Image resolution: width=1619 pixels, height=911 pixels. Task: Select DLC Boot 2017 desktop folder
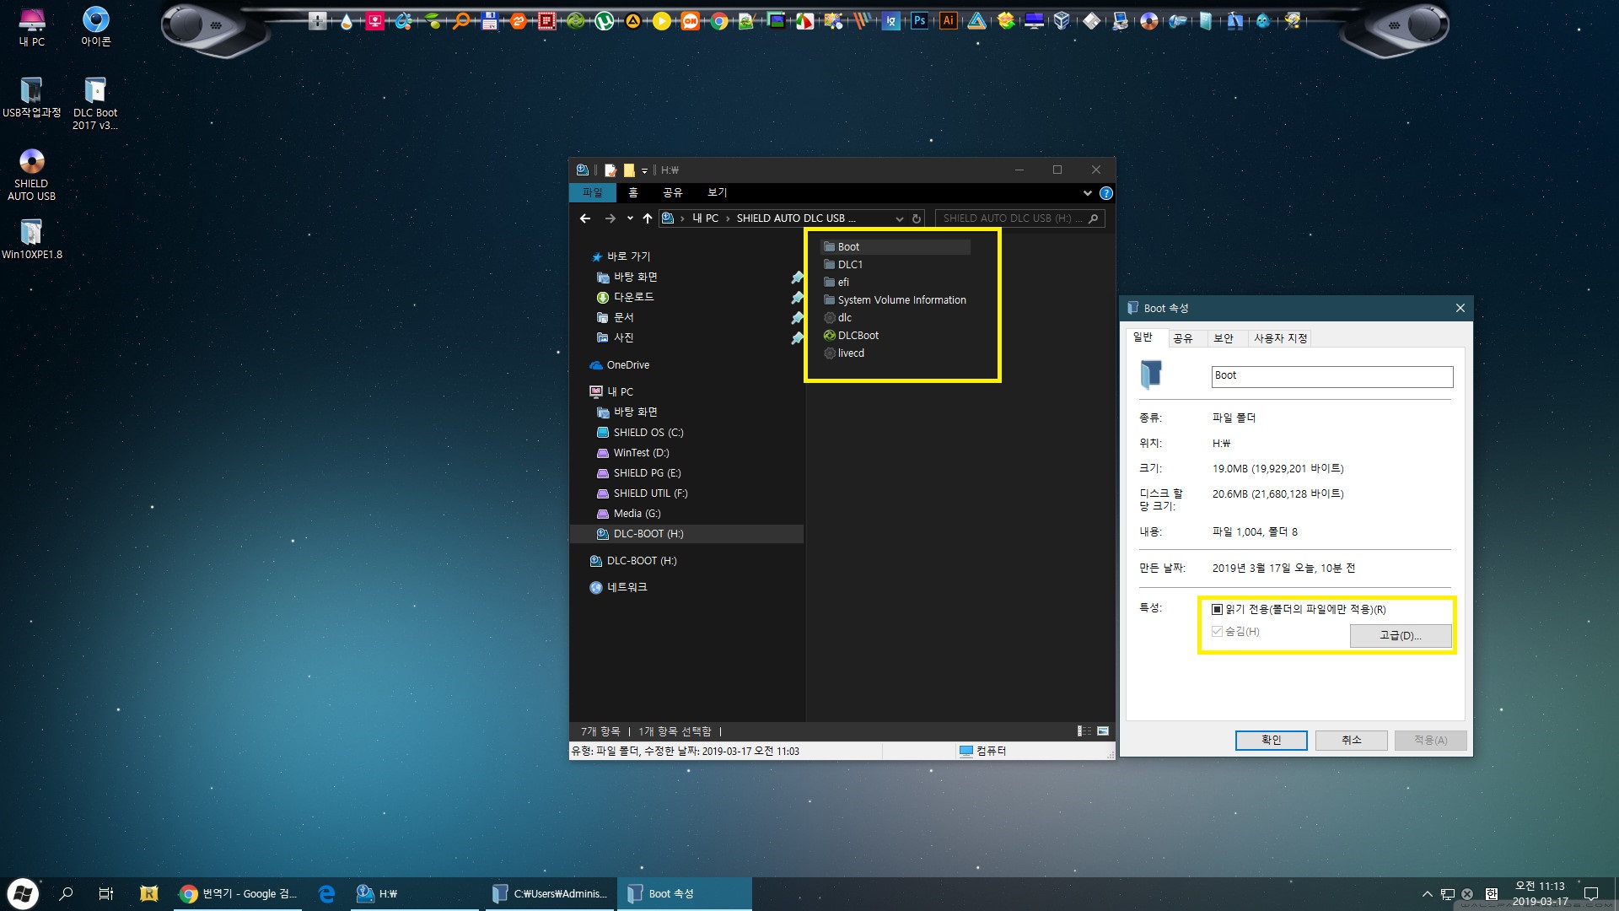[x=95, y=103]
